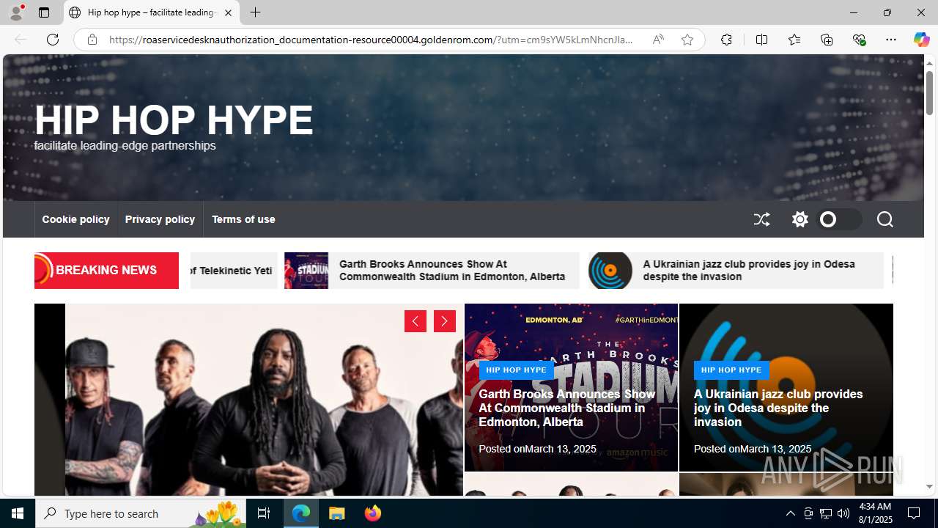
Task: Open a new browser tab
Action: [x=255, y=12]
